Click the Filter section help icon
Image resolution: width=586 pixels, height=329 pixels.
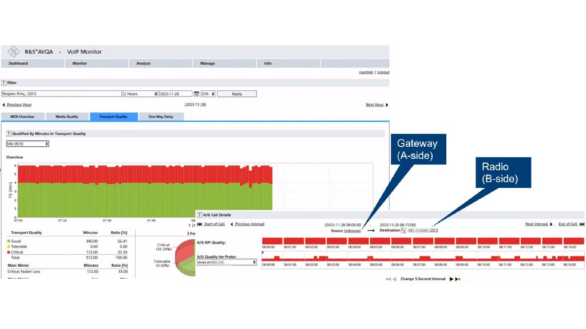pos(4,83)
